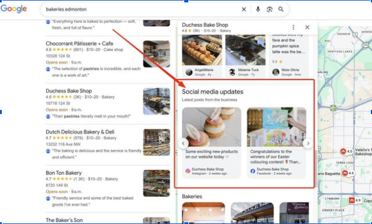This screenshot has height=224, width=372.
Task: Open AngeliMarie's macarons photo
Action: 202,50
